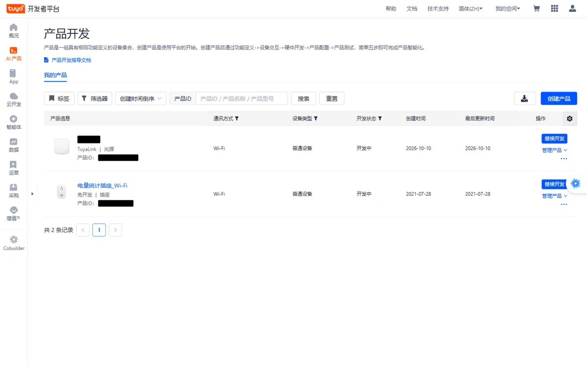The image size is (587, 367).
Task: Open more options for TuyaLink product
Action: pos(564,159)
